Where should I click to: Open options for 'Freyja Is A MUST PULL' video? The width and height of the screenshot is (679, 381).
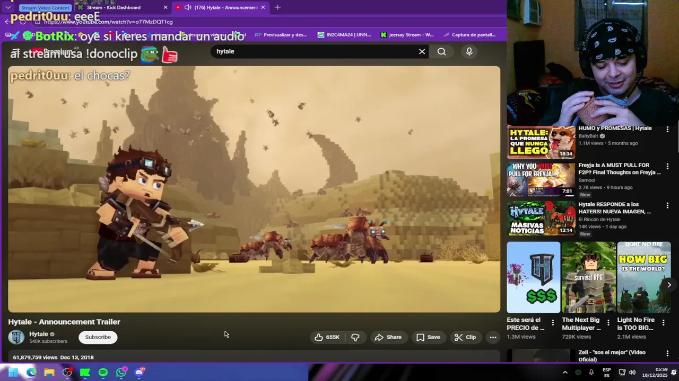click(x=667, y=166)
